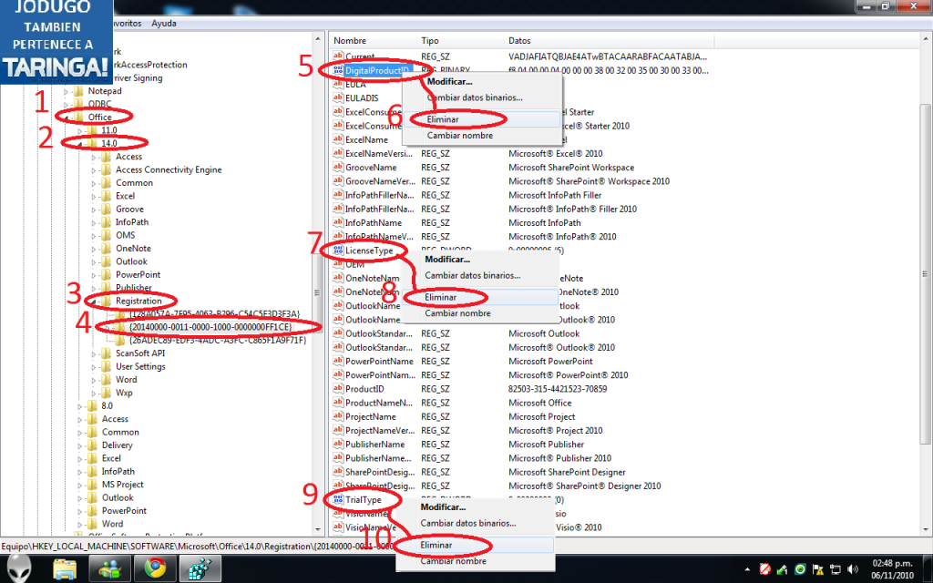Expand the OneNote key
Viewport: 933px width, 583px height.
coord(94,248)
